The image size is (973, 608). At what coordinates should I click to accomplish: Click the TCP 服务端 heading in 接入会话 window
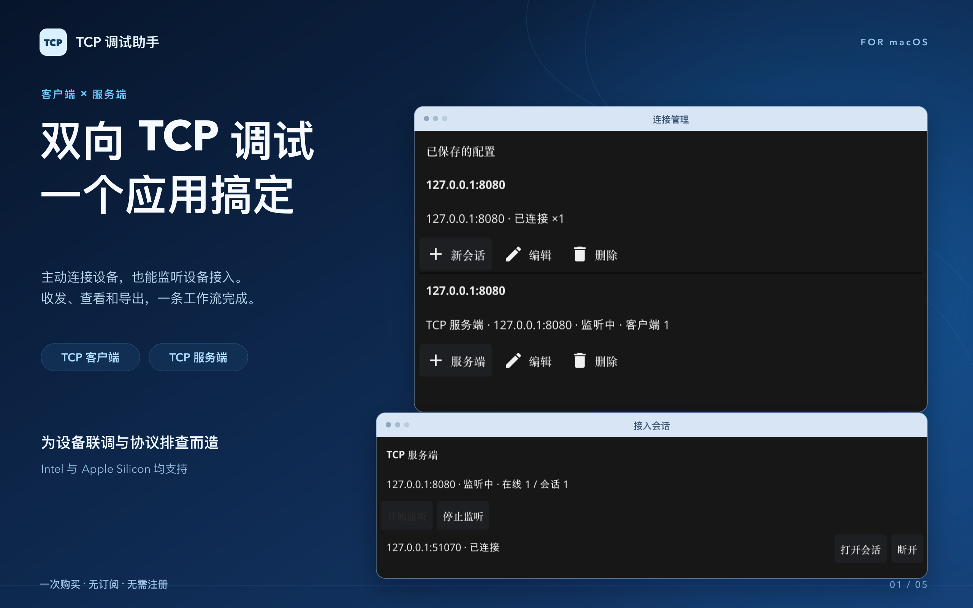412,455
